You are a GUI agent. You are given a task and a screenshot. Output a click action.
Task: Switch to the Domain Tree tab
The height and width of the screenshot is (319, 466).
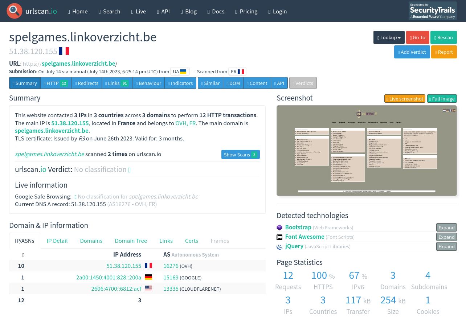[x=131, y=241]
